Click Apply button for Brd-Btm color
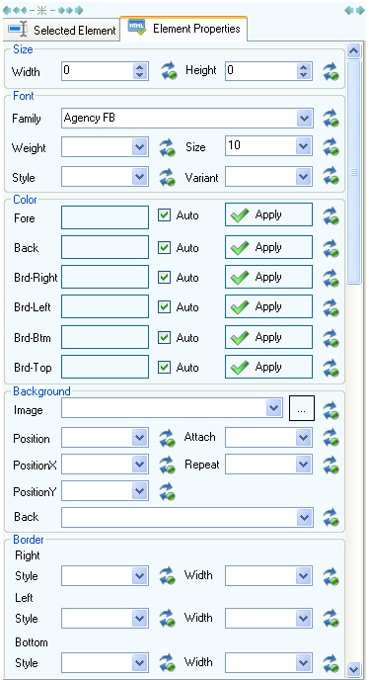The height and width of the screenshot is (680, 369). click(268, 337)
